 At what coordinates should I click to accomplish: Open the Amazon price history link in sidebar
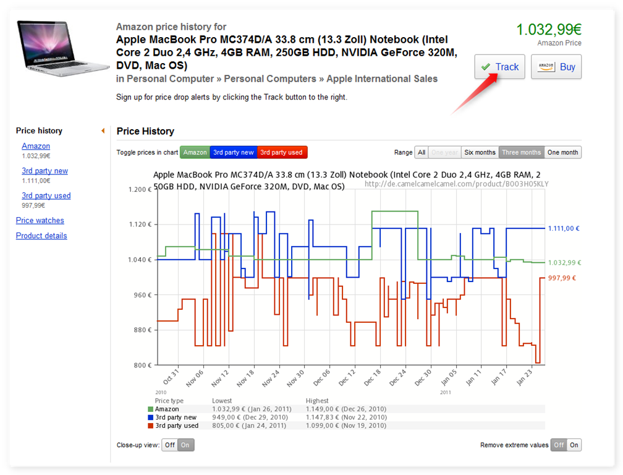[x=36, y=146]
